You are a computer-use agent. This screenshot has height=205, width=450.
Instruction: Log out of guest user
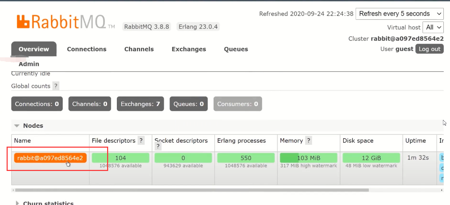pos(429,49)
